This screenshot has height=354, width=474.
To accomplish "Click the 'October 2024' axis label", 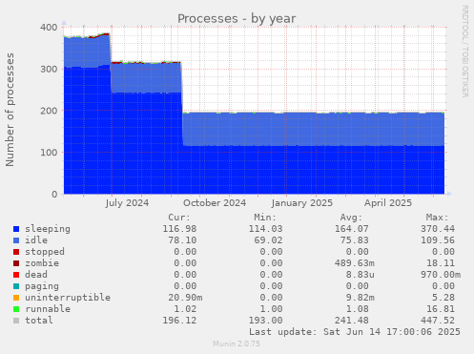I will pyautogui.click(x=215, y=203).
